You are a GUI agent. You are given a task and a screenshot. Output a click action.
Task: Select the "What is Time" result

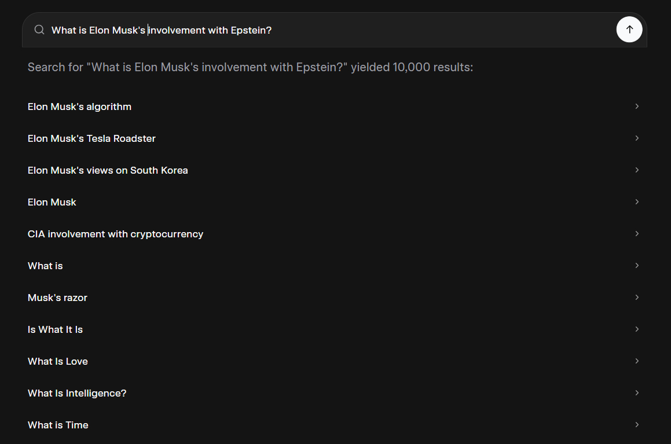[x=58, y=425]
